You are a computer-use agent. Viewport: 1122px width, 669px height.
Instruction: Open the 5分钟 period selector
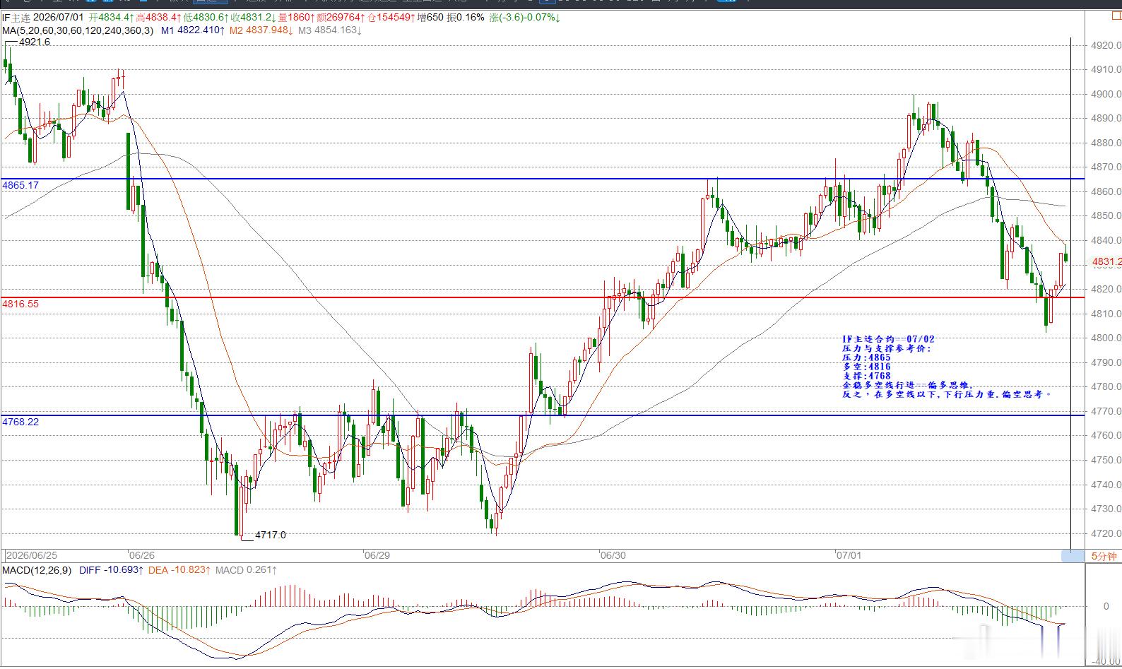pos(1104,556)
